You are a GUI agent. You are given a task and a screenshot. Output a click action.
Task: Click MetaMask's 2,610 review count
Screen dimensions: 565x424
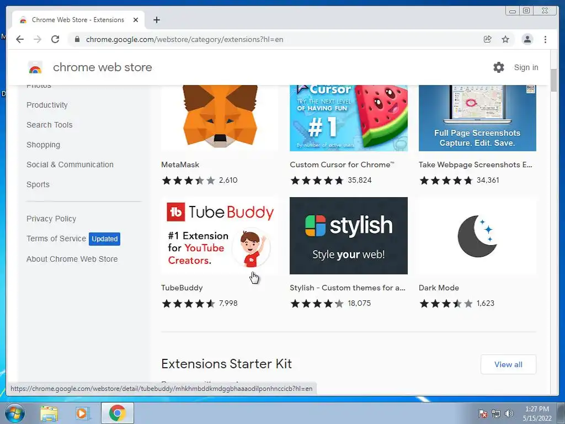(228, 181)
